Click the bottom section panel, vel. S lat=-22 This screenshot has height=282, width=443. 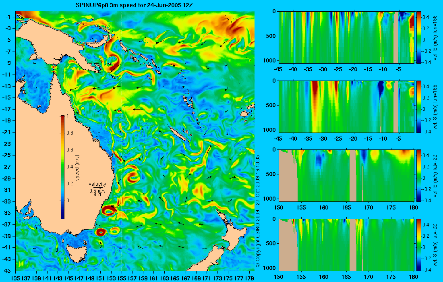pyautogui.click(x=346, y=245)
